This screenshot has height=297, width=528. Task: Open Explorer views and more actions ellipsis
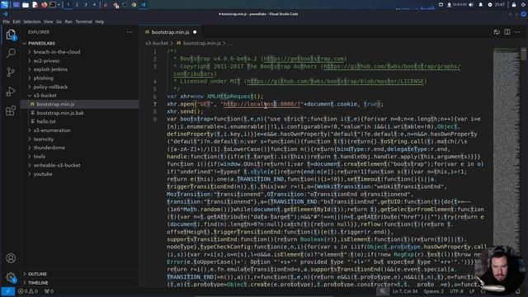(x=130, y=32)
